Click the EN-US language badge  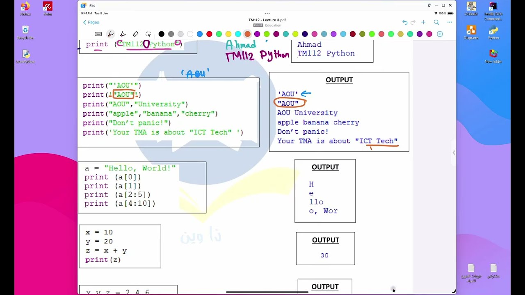point(258,25)
